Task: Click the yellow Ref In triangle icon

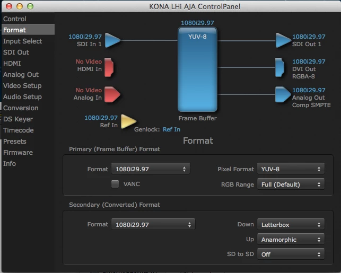Action: (128, 121)
